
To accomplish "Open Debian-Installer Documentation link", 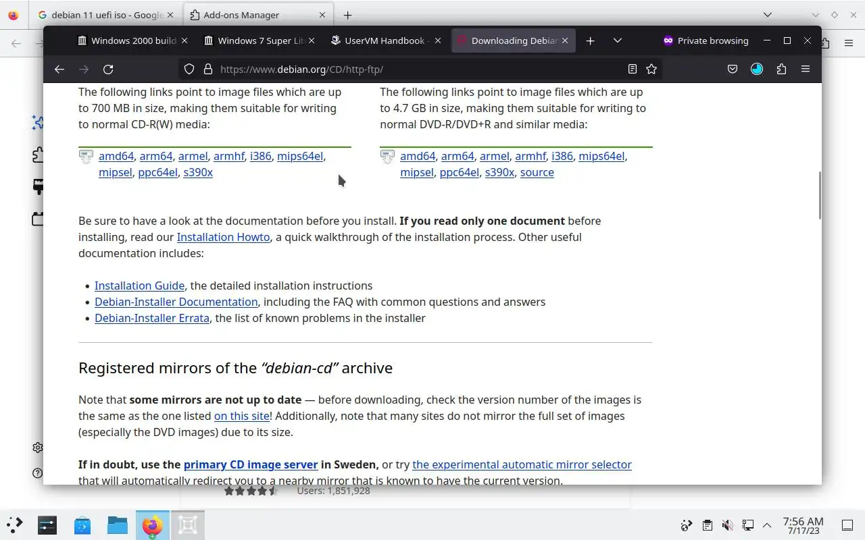I will [x=176, y=302].
